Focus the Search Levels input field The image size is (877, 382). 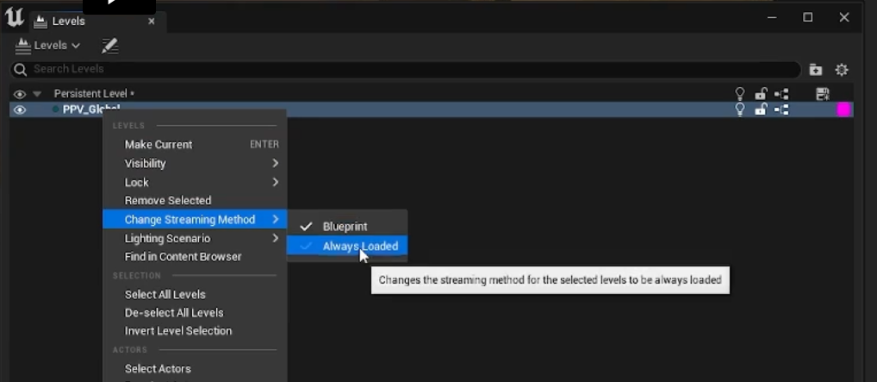pyautogui.click(x=406, y=70)
